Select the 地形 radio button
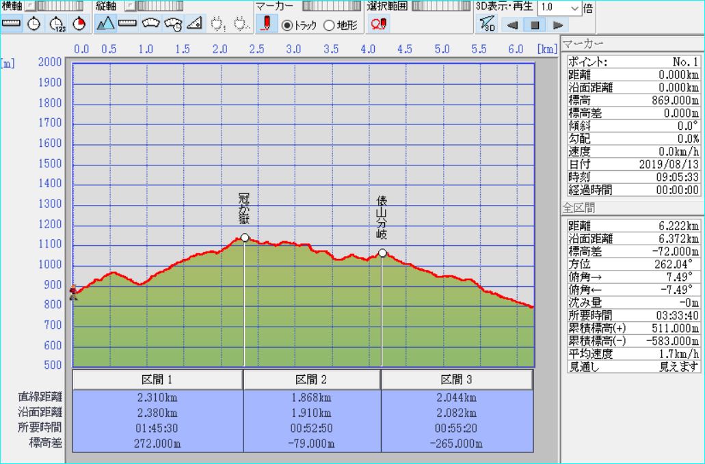705x464 pixels. coord(329,25)
